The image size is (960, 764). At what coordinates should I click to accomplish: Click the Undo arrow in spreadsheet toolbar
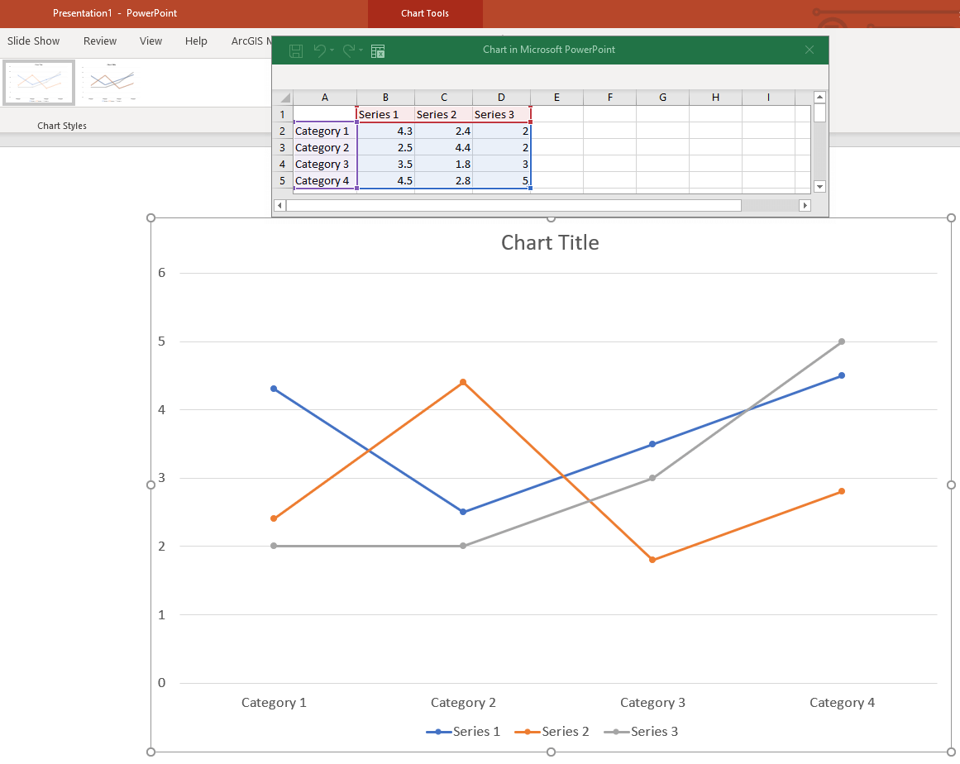tap(320, 50)
